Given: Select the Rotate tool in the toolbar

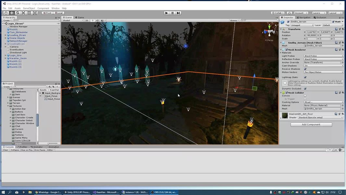Looking at the screenshot, I should pyautogui.click(x=18, y=13).
